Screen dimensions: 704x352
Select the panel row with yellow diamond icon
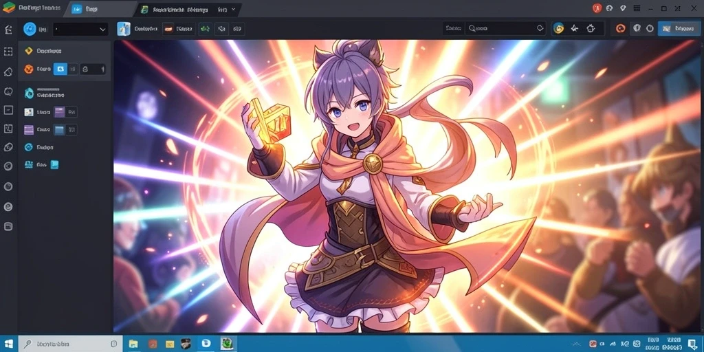tap(64, 51)
